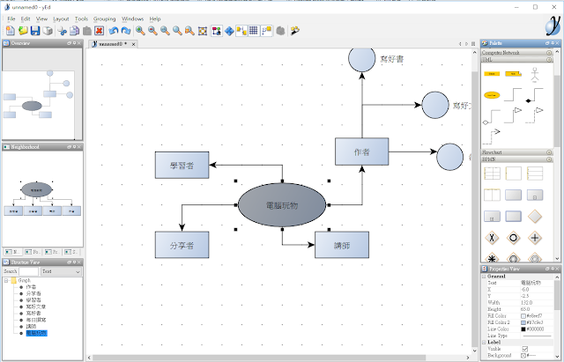Screen dimensions: 564x362
Task: Click the Width value in Properties View
Action: click(x=537, y=303)
